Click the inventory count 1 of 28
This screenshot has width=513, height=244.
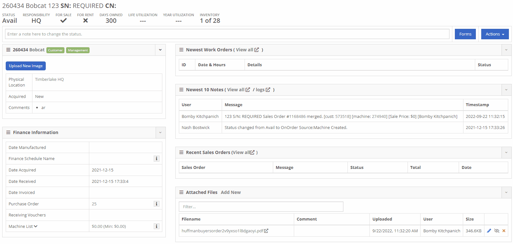[x=210, y=21]
